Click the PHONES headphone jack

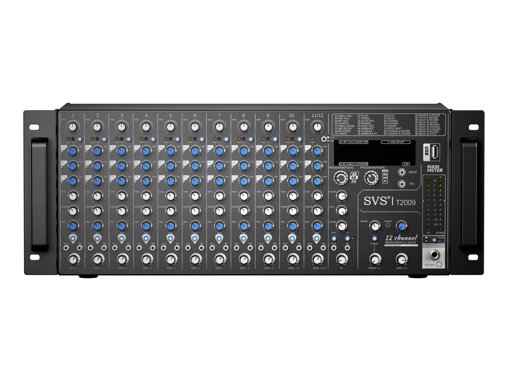pos(433,254)
